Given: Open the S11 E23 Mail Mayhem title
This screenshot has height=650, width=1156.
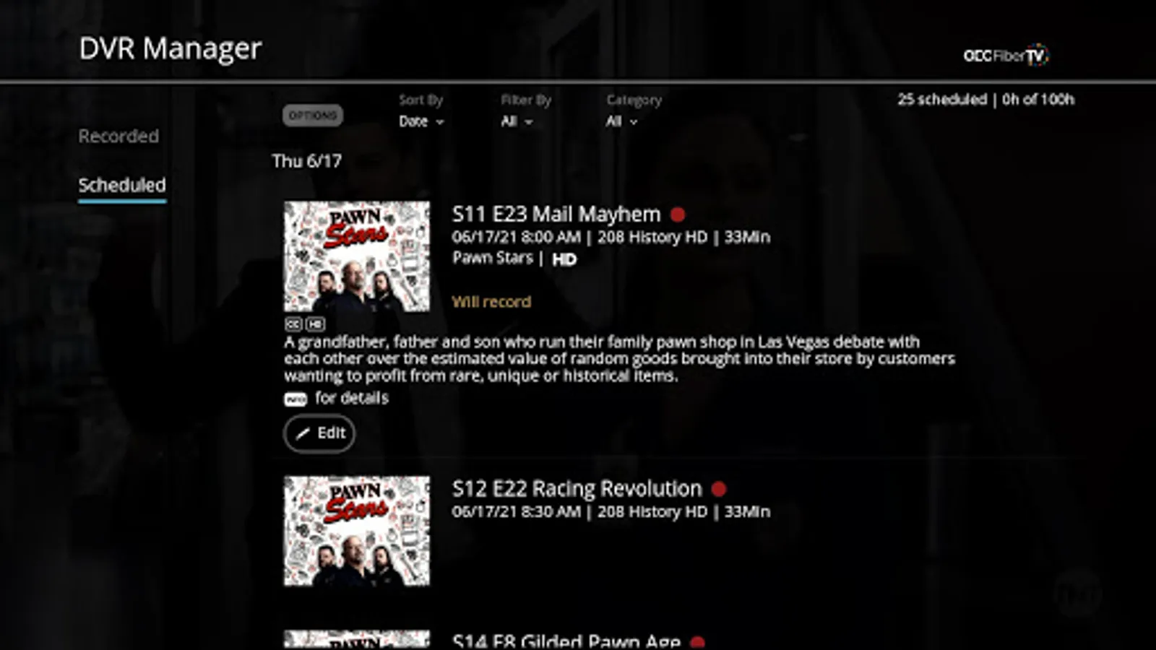Looking at the screenshot, I should pos(556,214).
